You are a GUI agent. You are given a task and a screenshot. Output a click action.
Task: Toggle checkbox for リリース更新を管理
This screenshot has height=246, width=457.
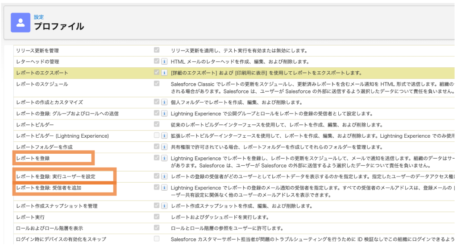point(157,50)
